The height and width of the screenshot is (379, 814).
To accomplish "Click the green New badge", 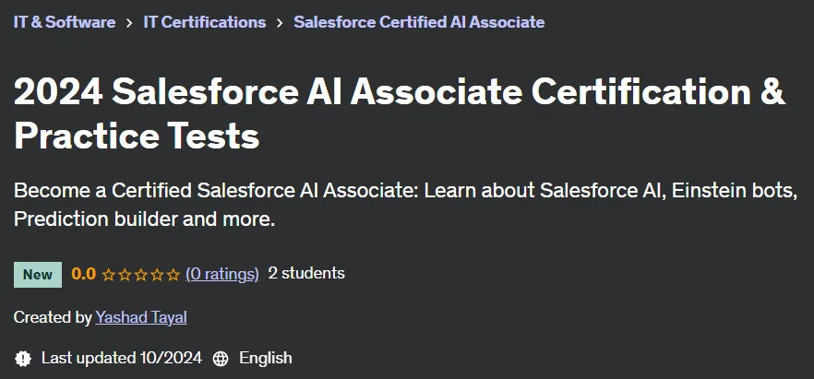I will coord(38,275).
